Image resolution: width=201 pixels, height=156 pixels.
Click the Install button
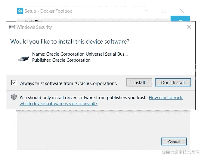[139, 83]
